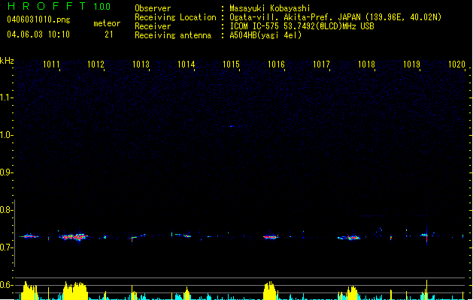
Task: Click the Receiving antenna label
Action: [173, 35]
